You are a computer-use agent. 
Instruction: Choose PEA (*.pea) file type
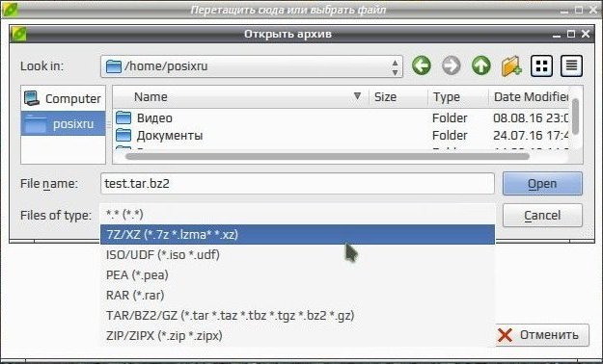(297, 274)
